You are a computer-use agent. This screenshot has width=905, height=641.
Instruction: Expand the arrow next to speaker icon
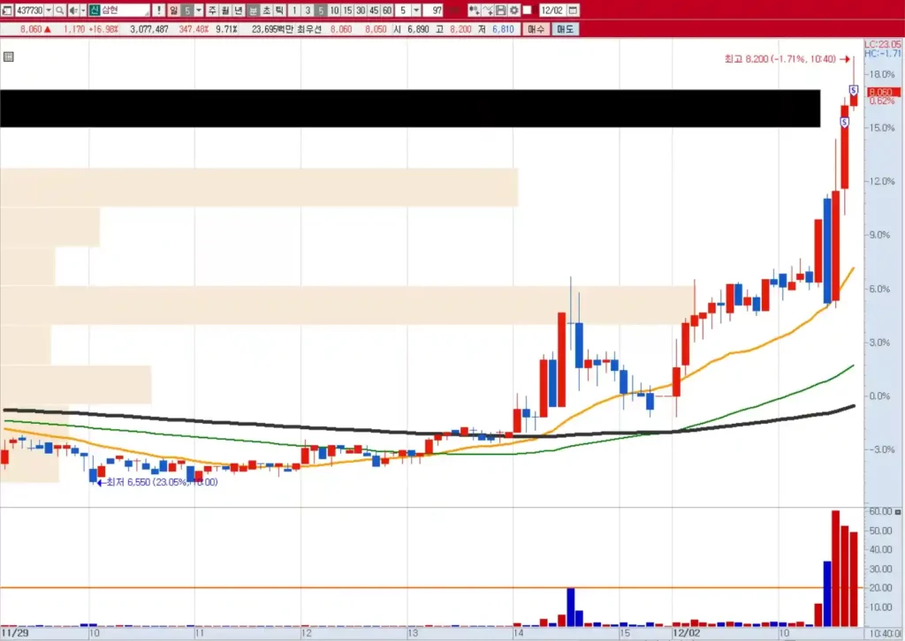(x=83, y=11)
